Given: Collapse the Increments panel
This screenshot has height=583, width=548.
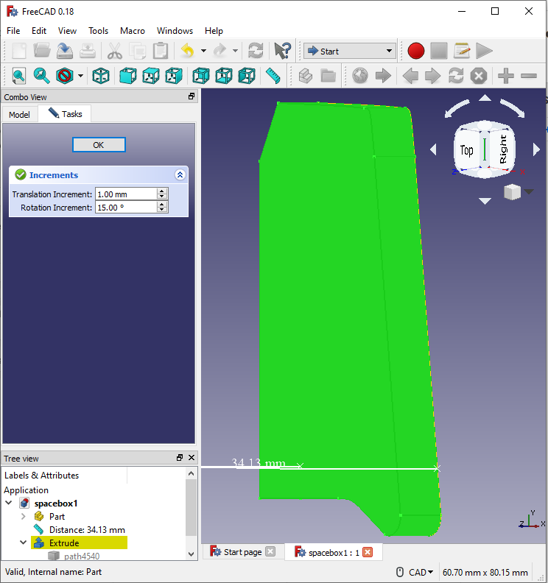Looking at the screenshot, I should (180, 174).
